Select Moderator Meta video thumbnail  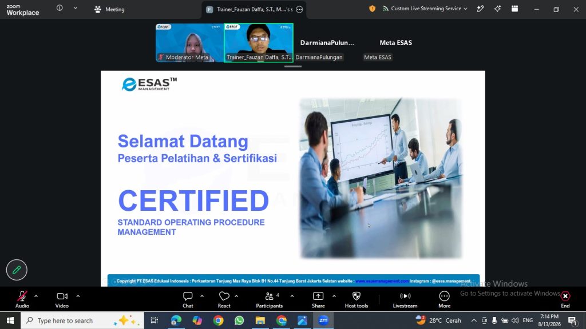pos(189,42)
